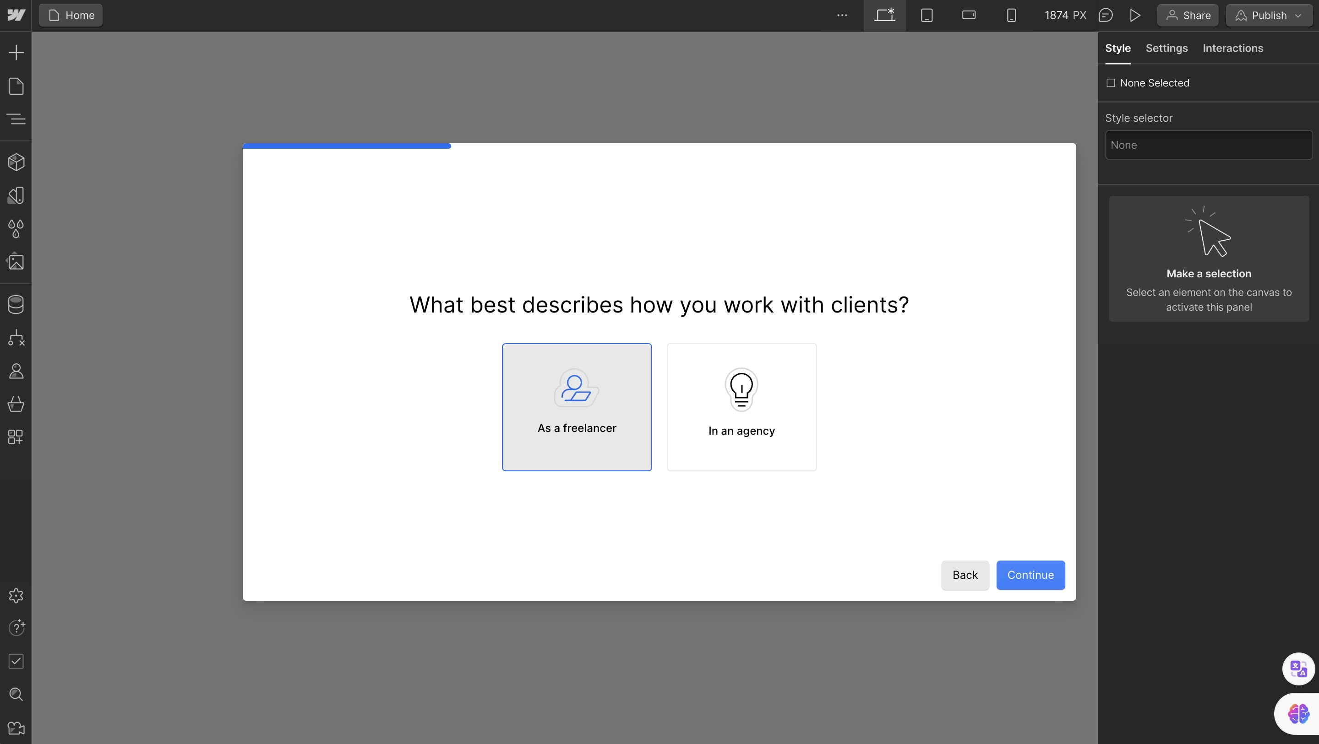Viewport: 1319px width, 744px height.
Task: Click the None Selected checkbox icon
Action: coord(1111,83)
